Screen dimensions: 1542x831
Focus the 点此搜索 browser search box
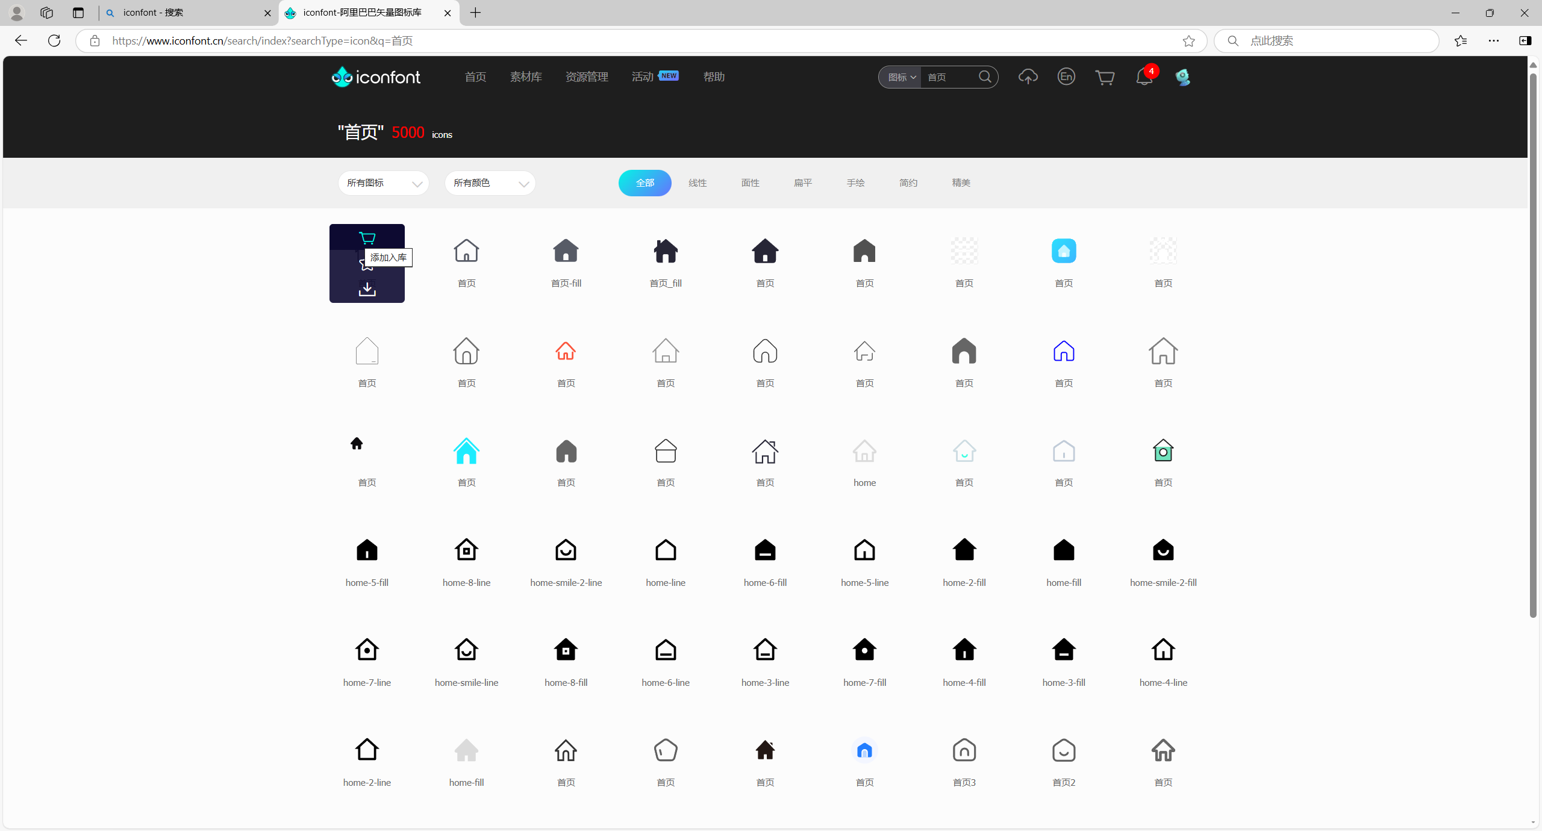pos(1326,41)
